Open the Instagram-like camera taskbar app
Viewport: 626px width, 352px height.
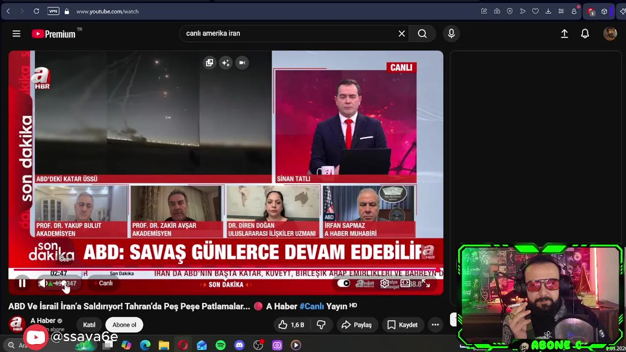point(277,345)
